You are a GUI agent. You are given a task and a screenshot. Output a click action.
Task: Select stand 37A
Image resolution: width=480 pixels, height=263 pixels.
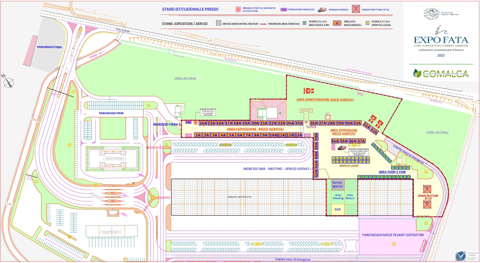tap(361, 141)
